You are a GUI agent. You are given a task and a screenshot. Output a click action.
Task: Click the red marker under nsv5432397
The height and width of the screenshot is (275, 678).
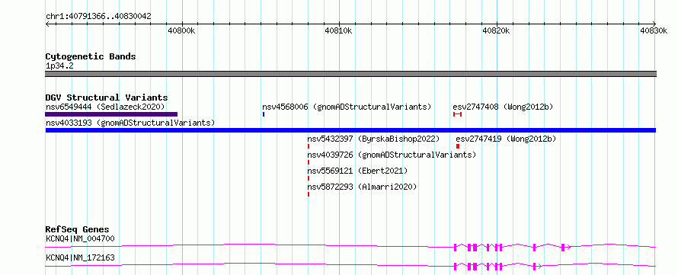pyautogui.click(x=309, y=146)
